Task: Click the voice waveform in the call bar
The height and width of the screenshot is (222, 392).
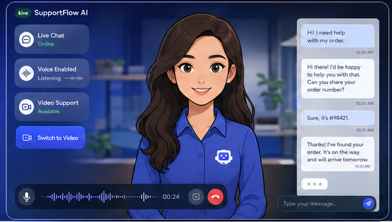Action: coord(99,197)
